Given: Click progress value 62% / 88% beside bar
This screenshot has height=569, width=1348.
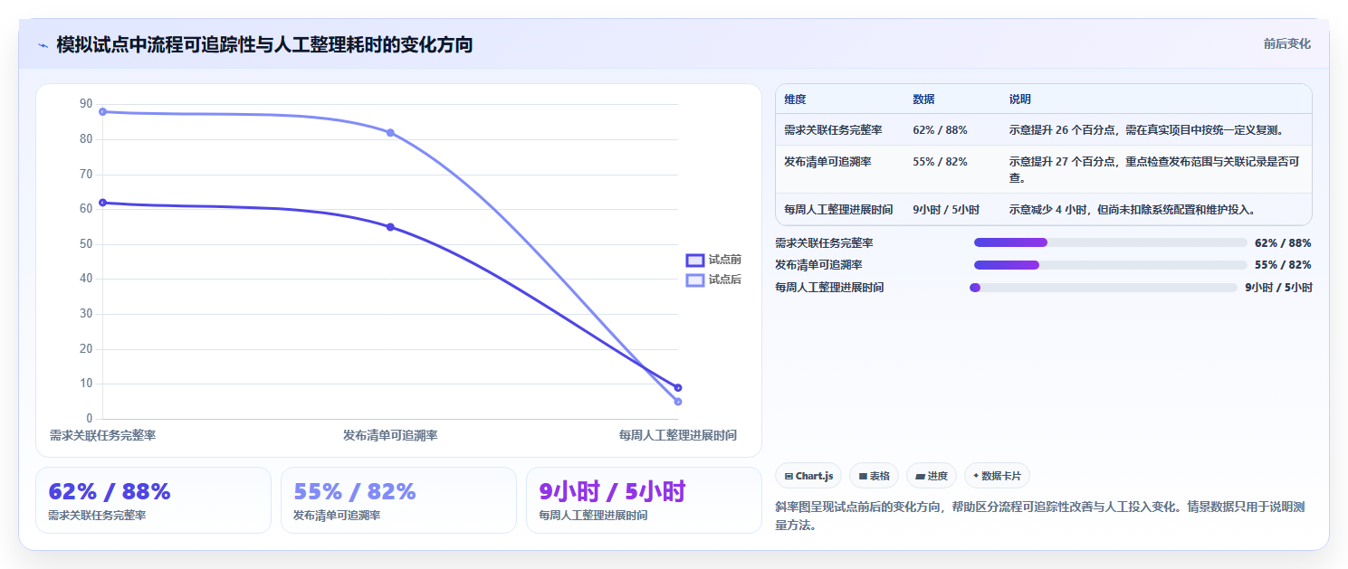Looking at the screenshot, I should pos(1283,242).
